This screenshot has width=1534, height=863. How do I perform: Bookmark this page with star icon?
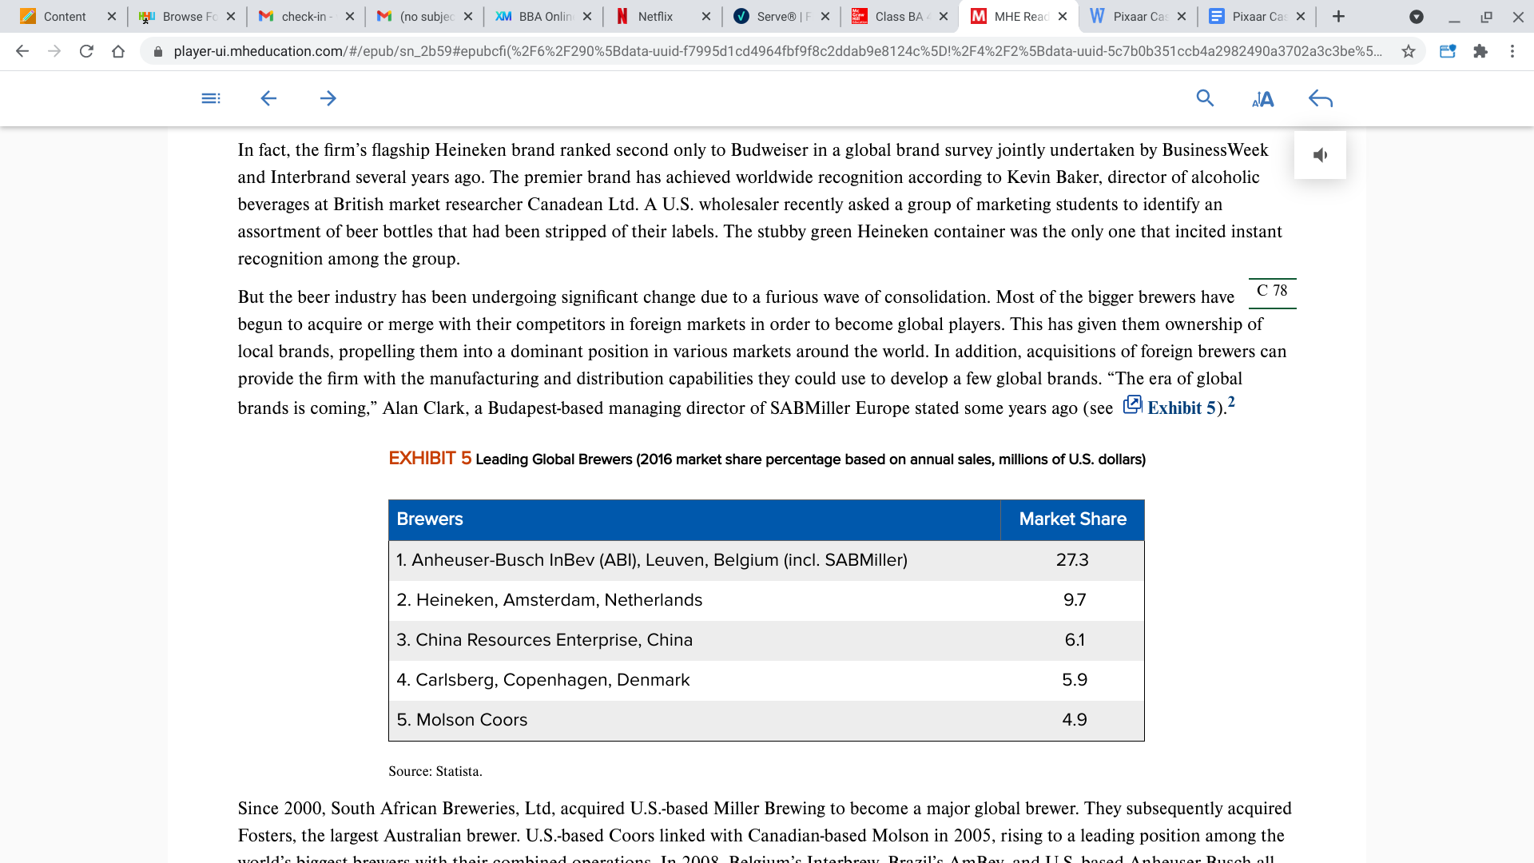coord(1409,51)
